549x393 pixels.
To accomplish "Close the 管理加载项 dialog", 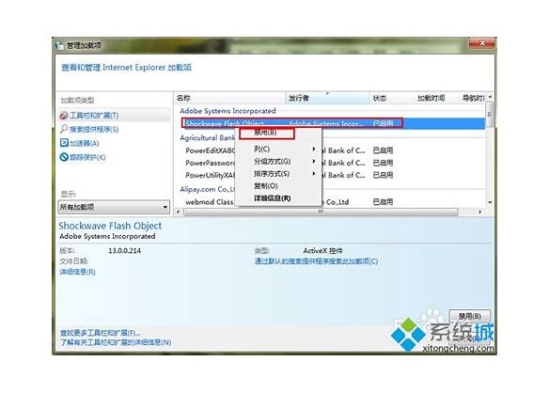I will pos(481,43).
